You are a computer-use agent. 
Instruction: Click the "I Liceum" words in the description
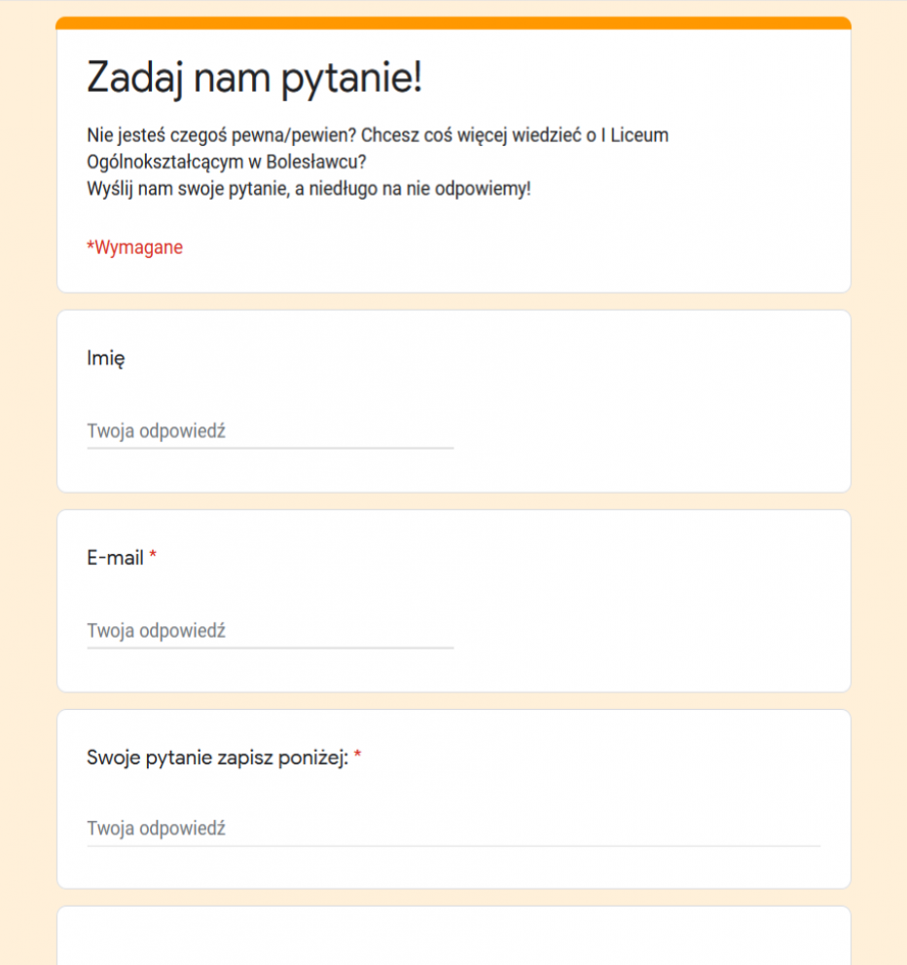click(634, 134)
